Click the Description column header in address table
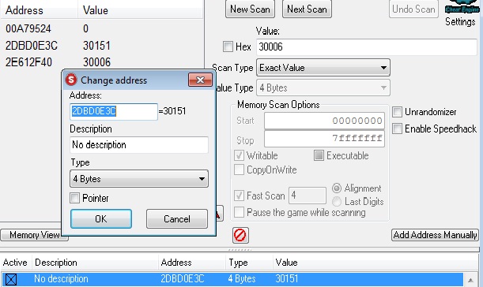Image resolution: width=483 pixels, height=287 pixels. (x=56, y=263)
